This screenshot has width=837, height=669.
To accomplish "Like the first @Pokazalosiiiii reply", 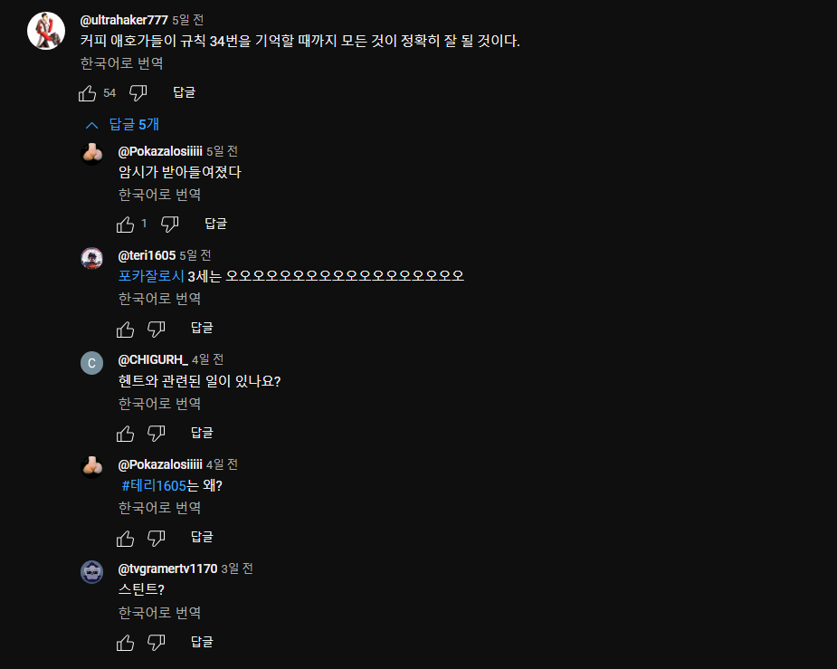I will click(x=126, y=225).
